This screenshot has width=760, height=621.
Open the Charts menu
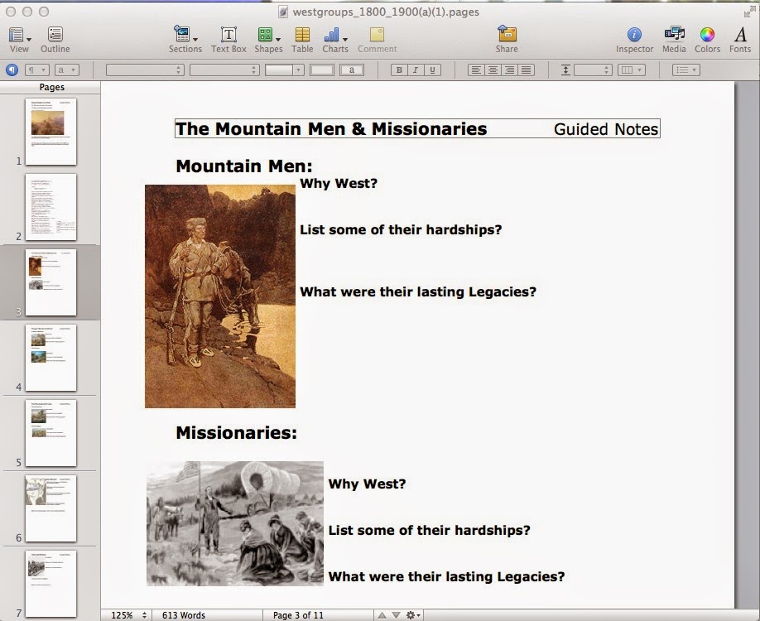coord(335,39)
